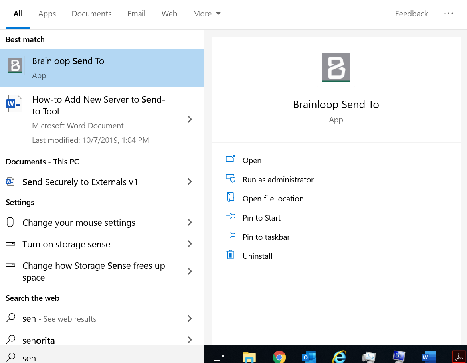Open the monitor-with-graph taskbar icon

(x=369, y=357)
